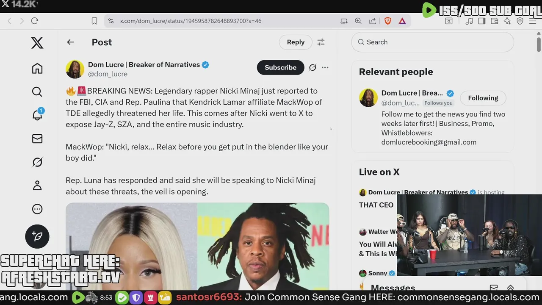Click the page vertical scrollbar
Viewport: 542px width, 305px height.
[x=539, y=44]
